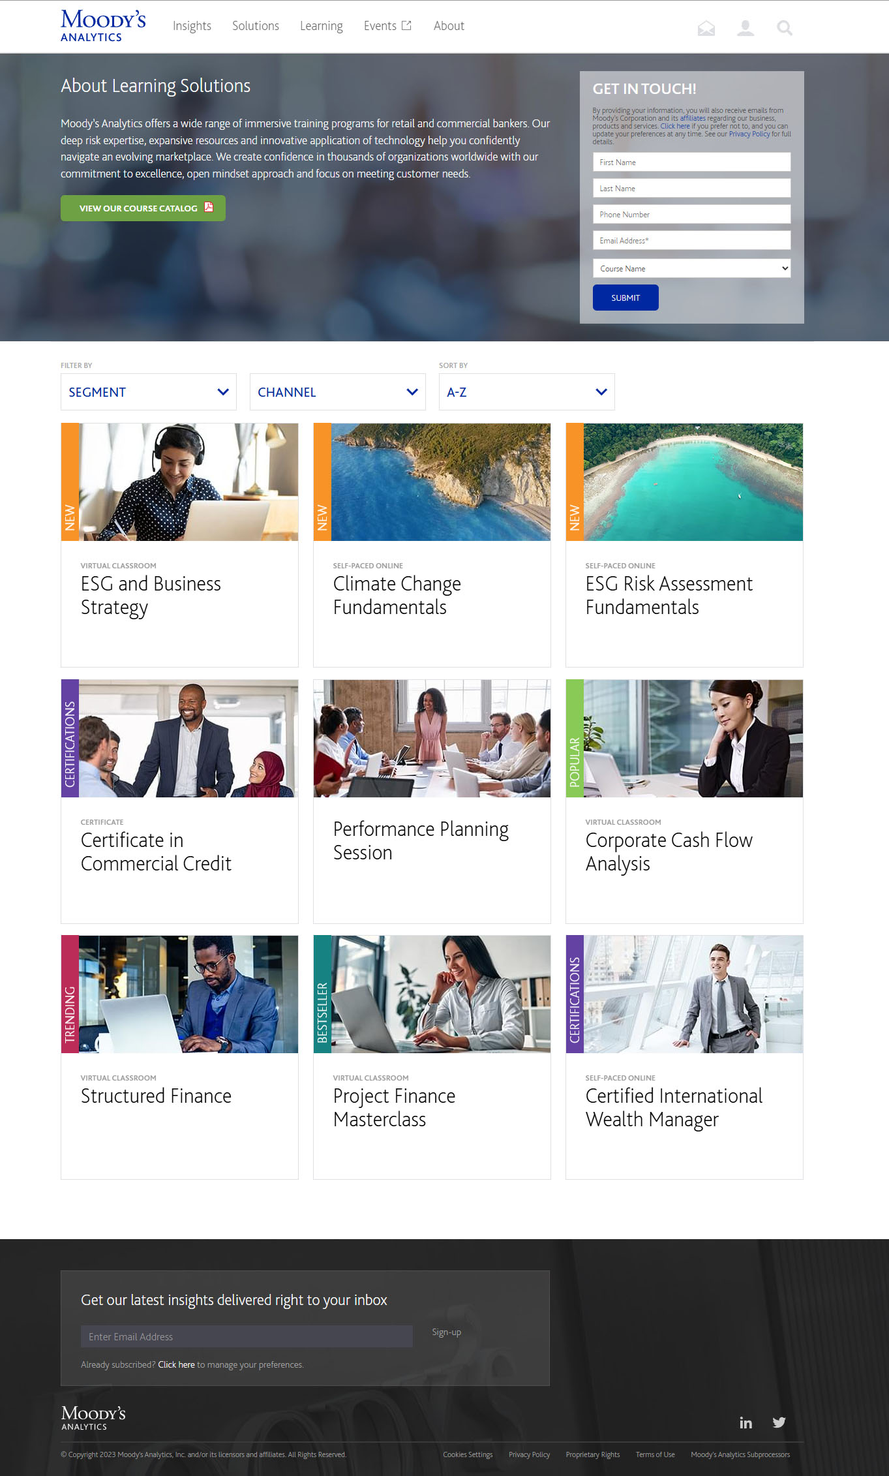Click the Last Name field
The width and height of the screenshot is (889, 1476).
click(x=691, y=188)
